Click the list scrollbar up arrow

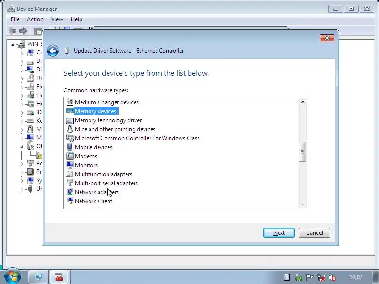[303, 102]
